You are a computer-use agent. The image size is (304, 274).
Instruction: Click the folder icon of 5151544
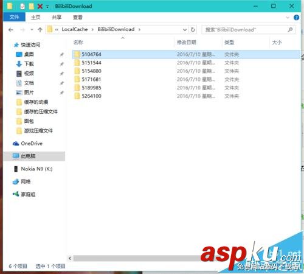(77, 63)
